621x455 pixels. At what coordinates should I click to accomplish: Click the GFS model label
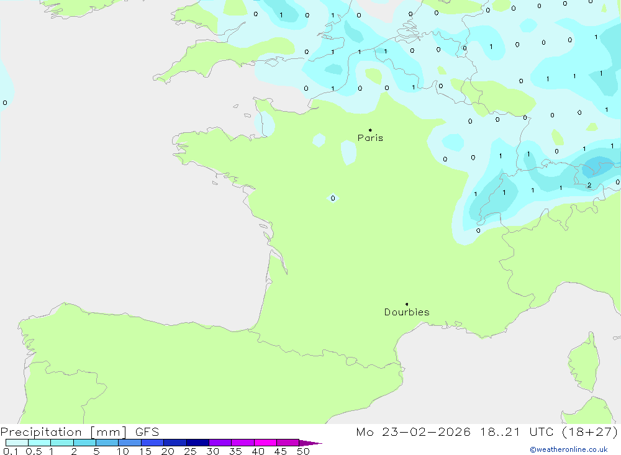(147, 432)
